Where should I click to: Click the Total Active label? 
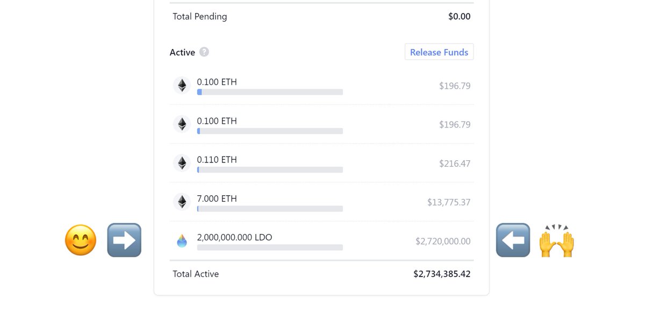coord(196,274)
